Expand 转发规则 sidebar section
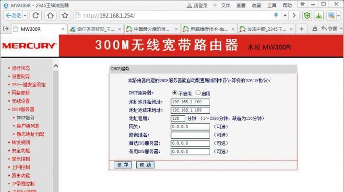The height and width of the screenshot is (192, 344). pos(21,143)
